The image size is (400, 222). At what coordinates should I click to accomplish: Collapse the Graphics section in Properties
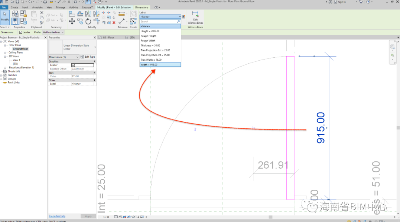[94, 61]
